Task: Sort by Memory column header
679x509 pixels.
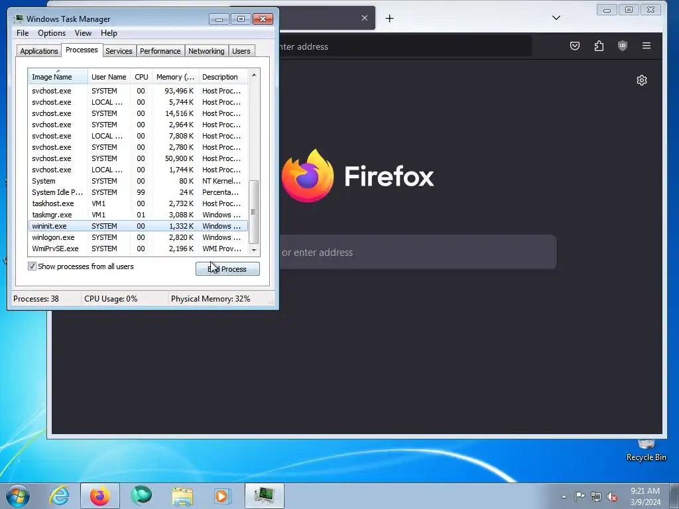Action: [175, 77]
